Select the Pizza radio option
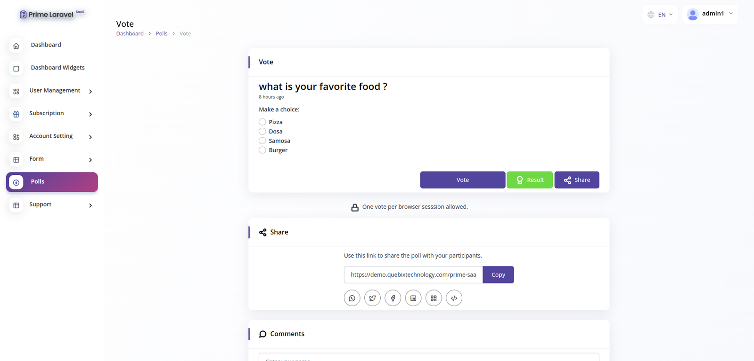 262,122
